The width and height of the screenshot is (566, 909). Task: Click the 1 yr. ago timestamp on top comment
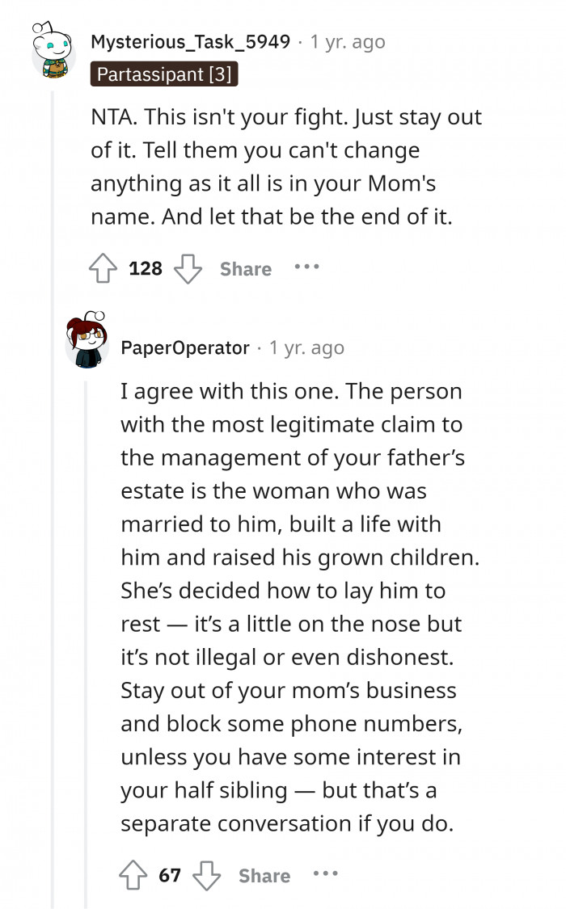coord(344,43)
